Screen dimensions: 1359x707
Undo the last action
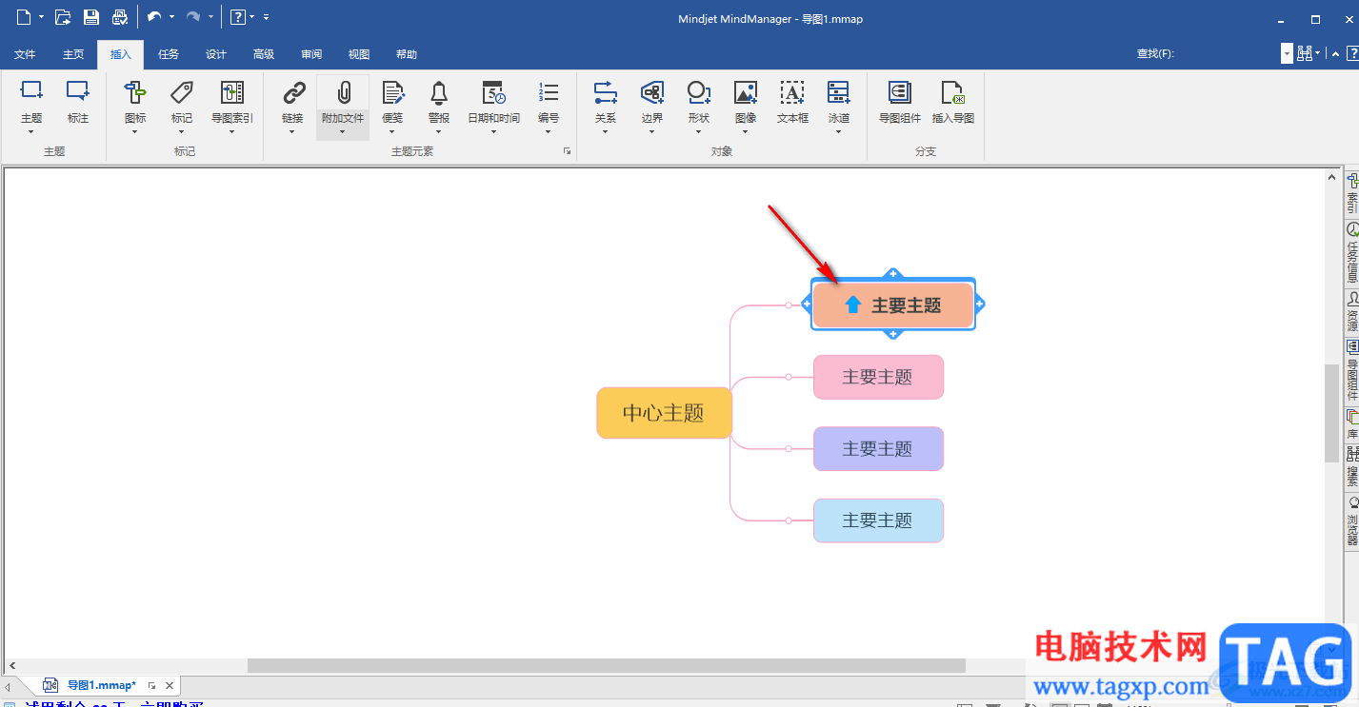click(154, 17)
